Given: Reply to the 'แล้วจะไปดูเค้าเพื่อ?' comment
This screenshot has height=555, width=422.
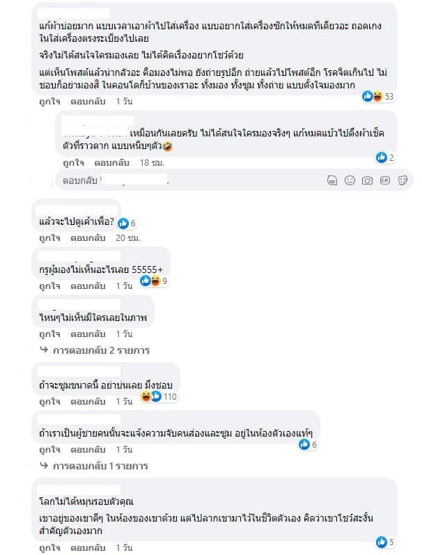Looking at the screenshot, I should pyautogui.click(x=91, y=237).
